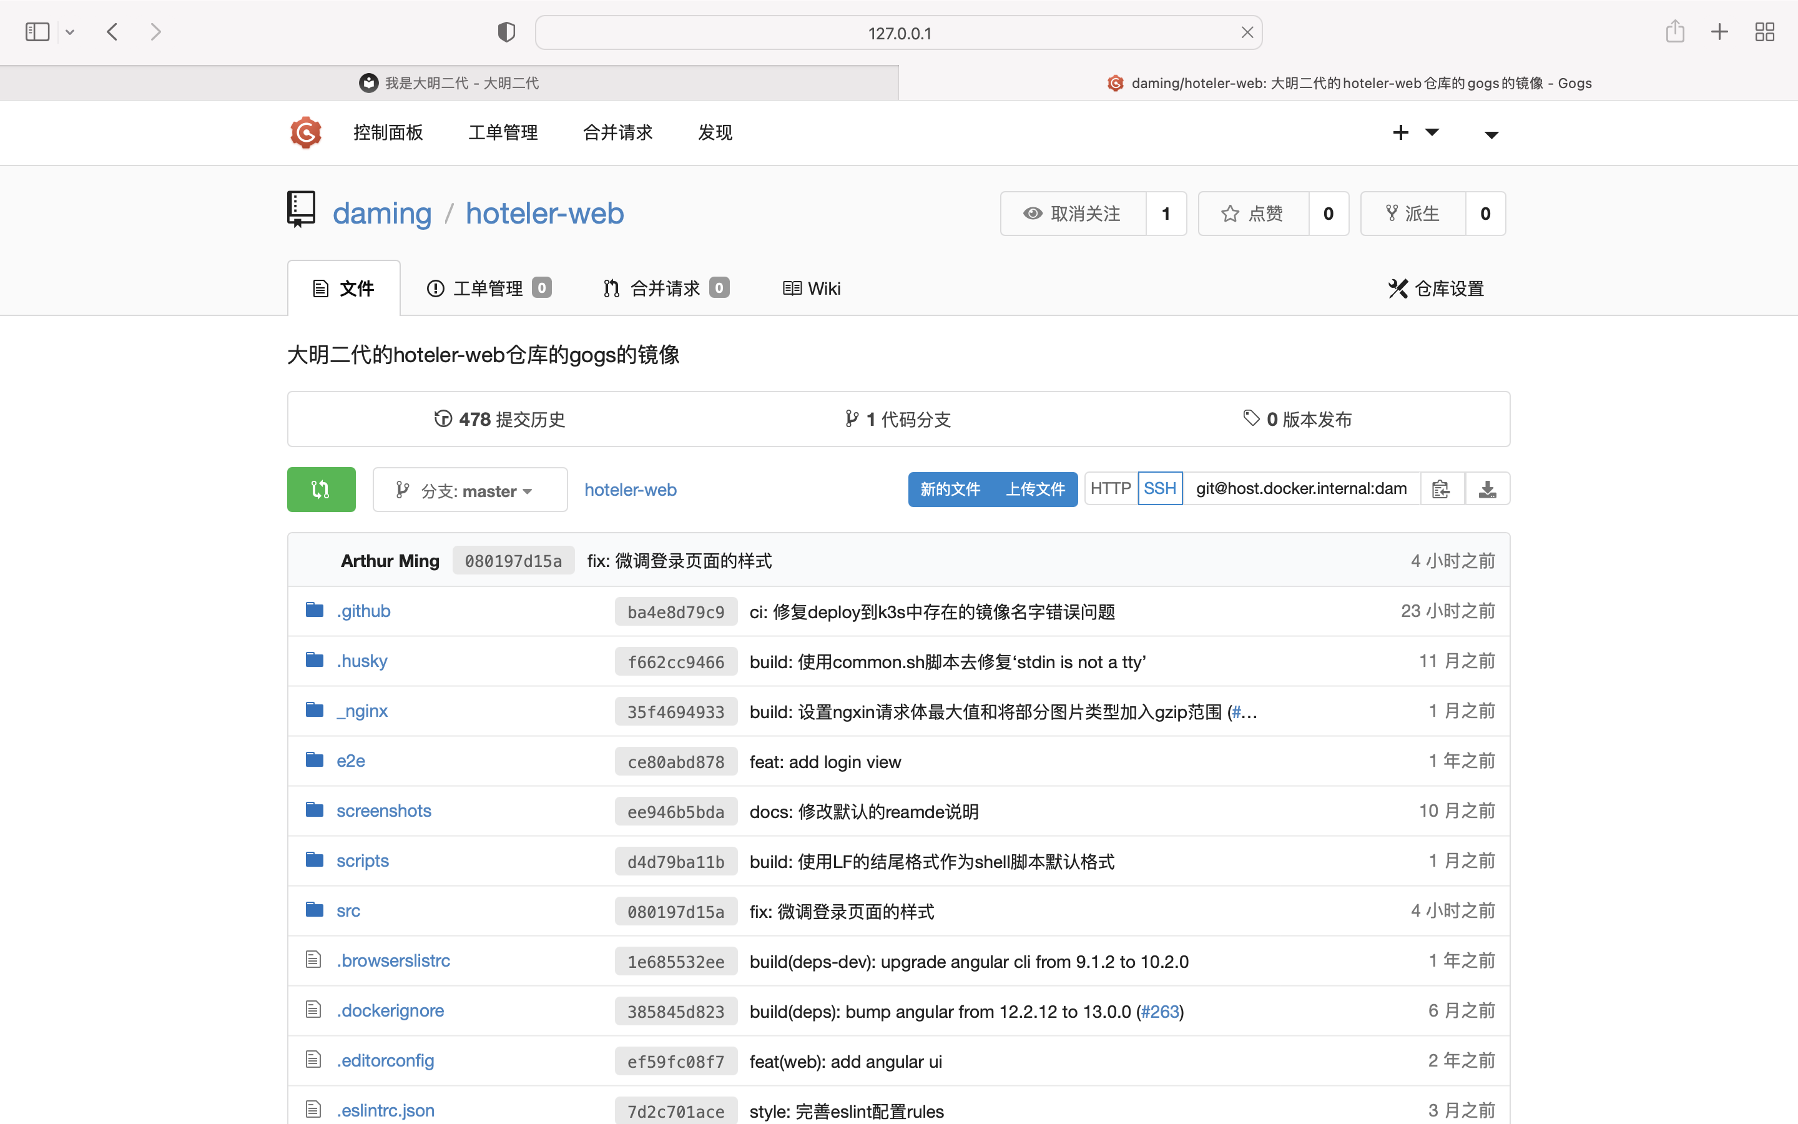Open the .eslintrc.json file
This screenshot has height=1124, width=1798.
(385, 1111)
